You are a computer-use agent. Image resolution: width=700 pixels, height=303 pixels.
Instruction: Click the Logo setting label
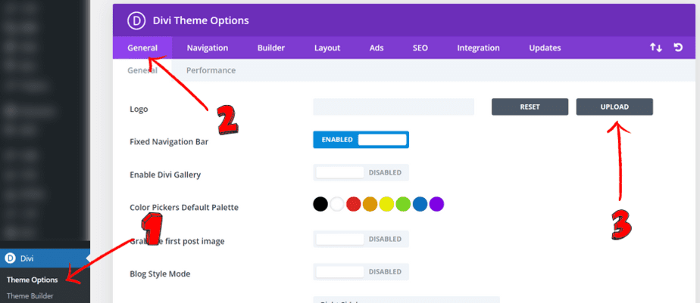139,109
